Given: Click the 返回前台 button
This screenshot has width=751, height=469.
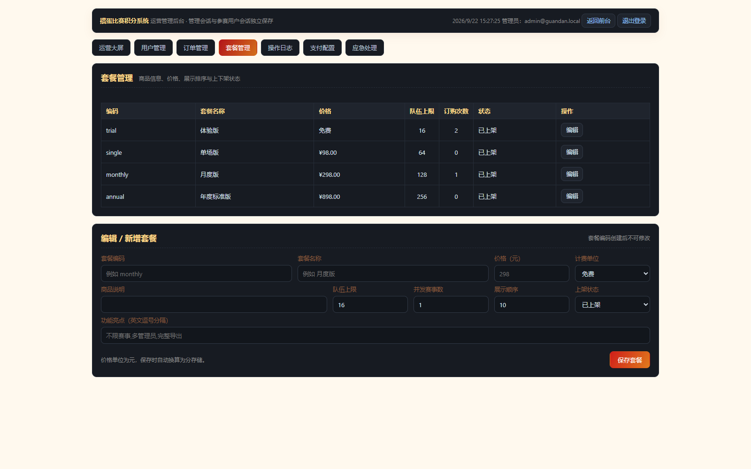Looking at the screenshot, I should pyautogui.click(x=598, y=21).
